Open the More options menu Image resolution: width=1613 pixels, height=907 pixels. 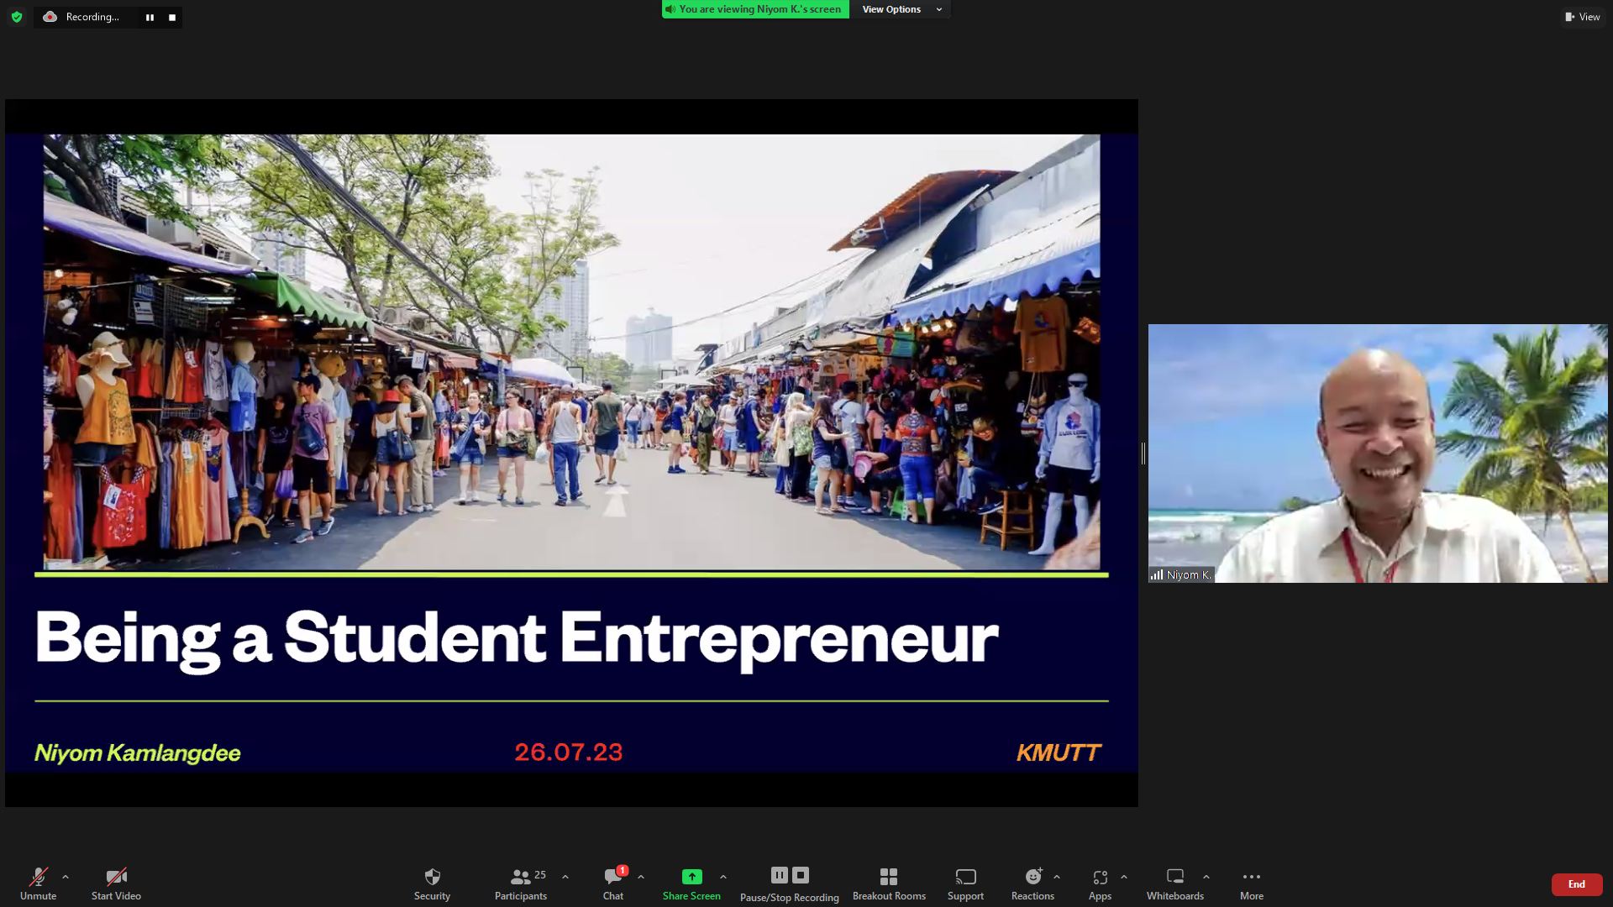click(1252, 883)
